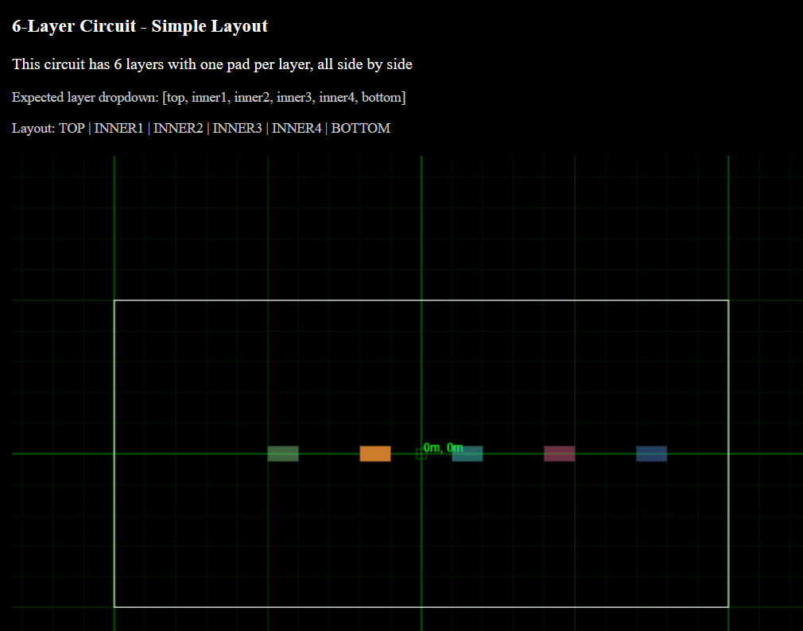Image resolution: width=803 pixels, height=631 pixels.
Task: Click the '6-Layer Circuit - Simple Layout' heading
Action: coord(140,26)
